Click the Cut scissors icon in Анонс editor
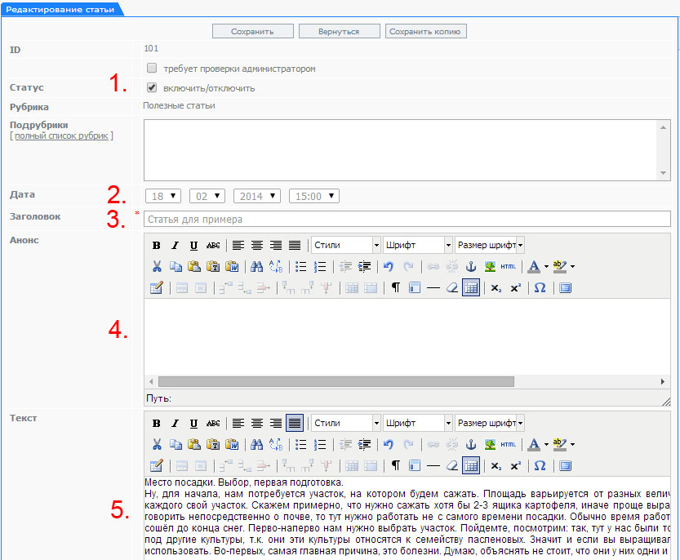 156,266
